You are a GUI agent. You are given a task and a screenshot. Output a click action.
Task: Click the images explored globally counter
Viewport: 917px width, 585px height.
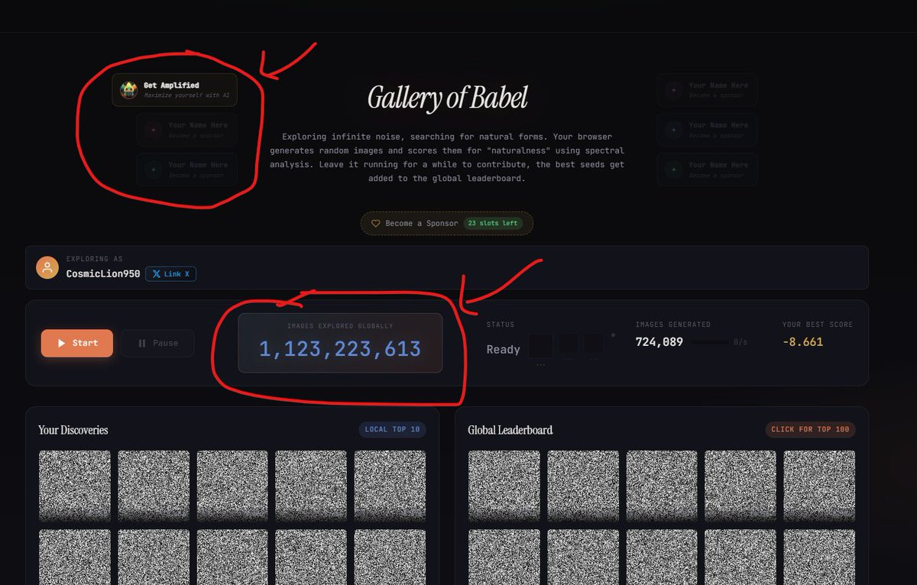pos(340,349)
